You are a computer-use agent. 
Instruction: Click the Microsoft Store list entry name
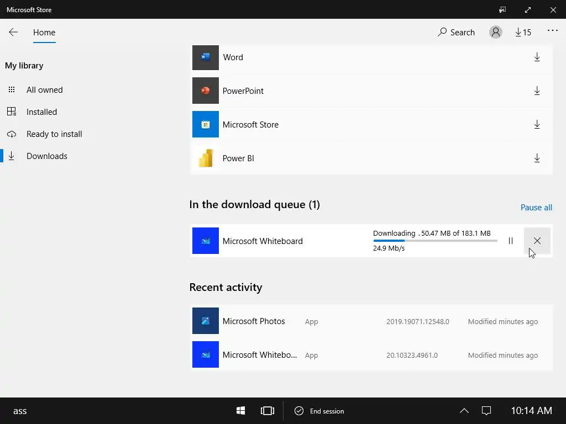(x=250, y=124)
